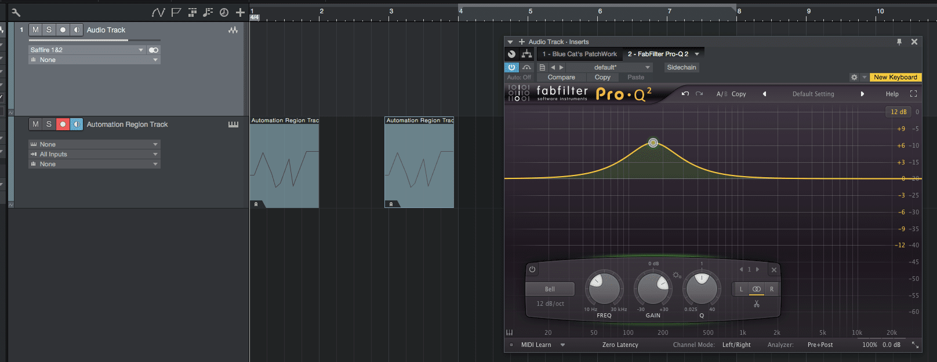
Task: Mute the Audio Track
Action: pos(36,30)
